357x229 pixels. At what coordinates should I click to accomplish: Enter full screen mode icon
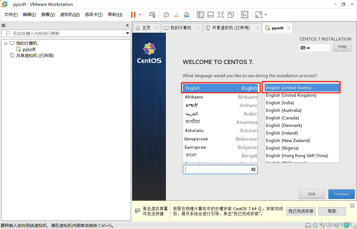(221, 15)
